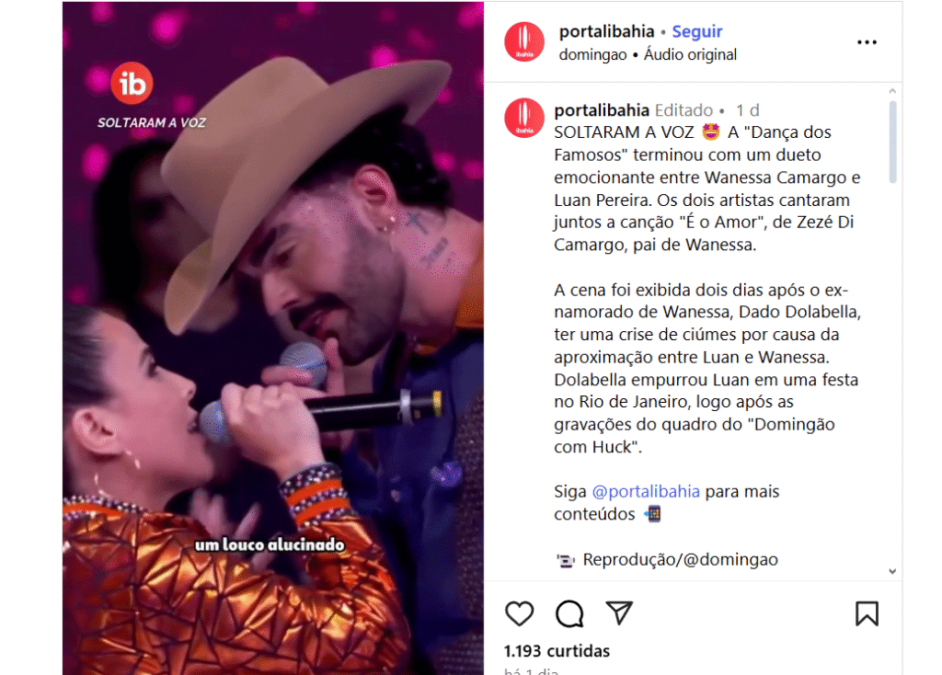
Task: Click the 1 d post timestamp
Action: [747, 110]
